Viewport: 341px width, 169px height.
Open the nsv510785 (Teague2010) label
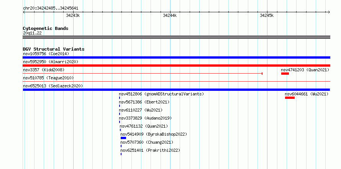pyautogui.click(x=48, y=78)
